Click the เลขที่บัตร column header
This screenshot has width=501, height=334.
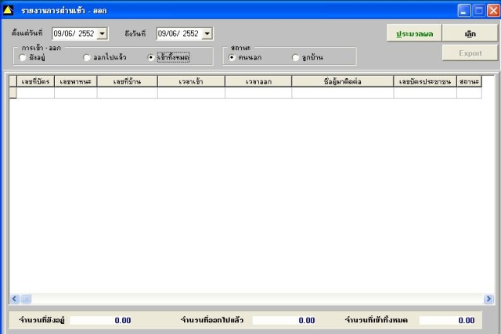point(35,81)
